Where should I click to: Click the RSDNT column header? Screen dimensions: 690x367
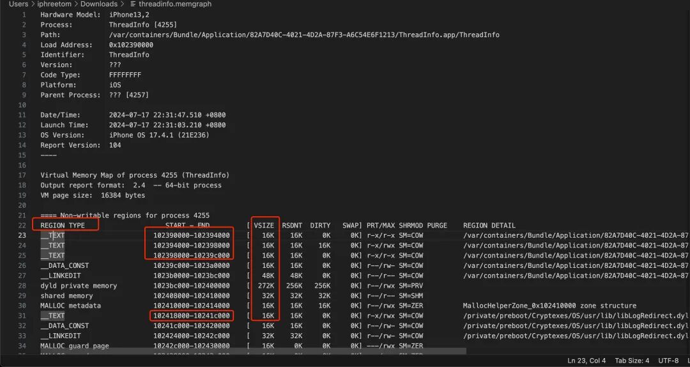pyautogui.click(x=292, y=226)
